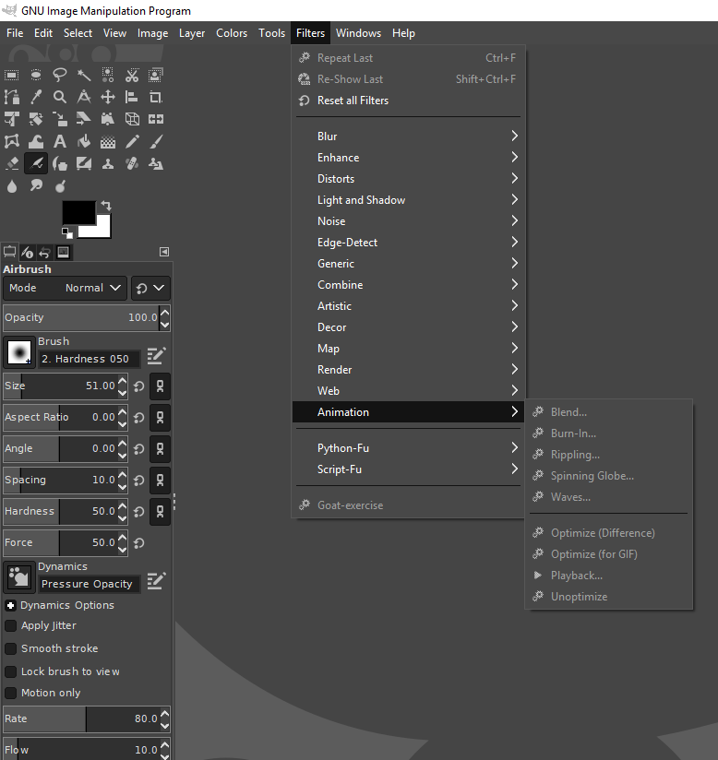Pick the Warp Transform tool
This screenshot has height=760, width=718.
pyautogui.click(x=36, y=141)
